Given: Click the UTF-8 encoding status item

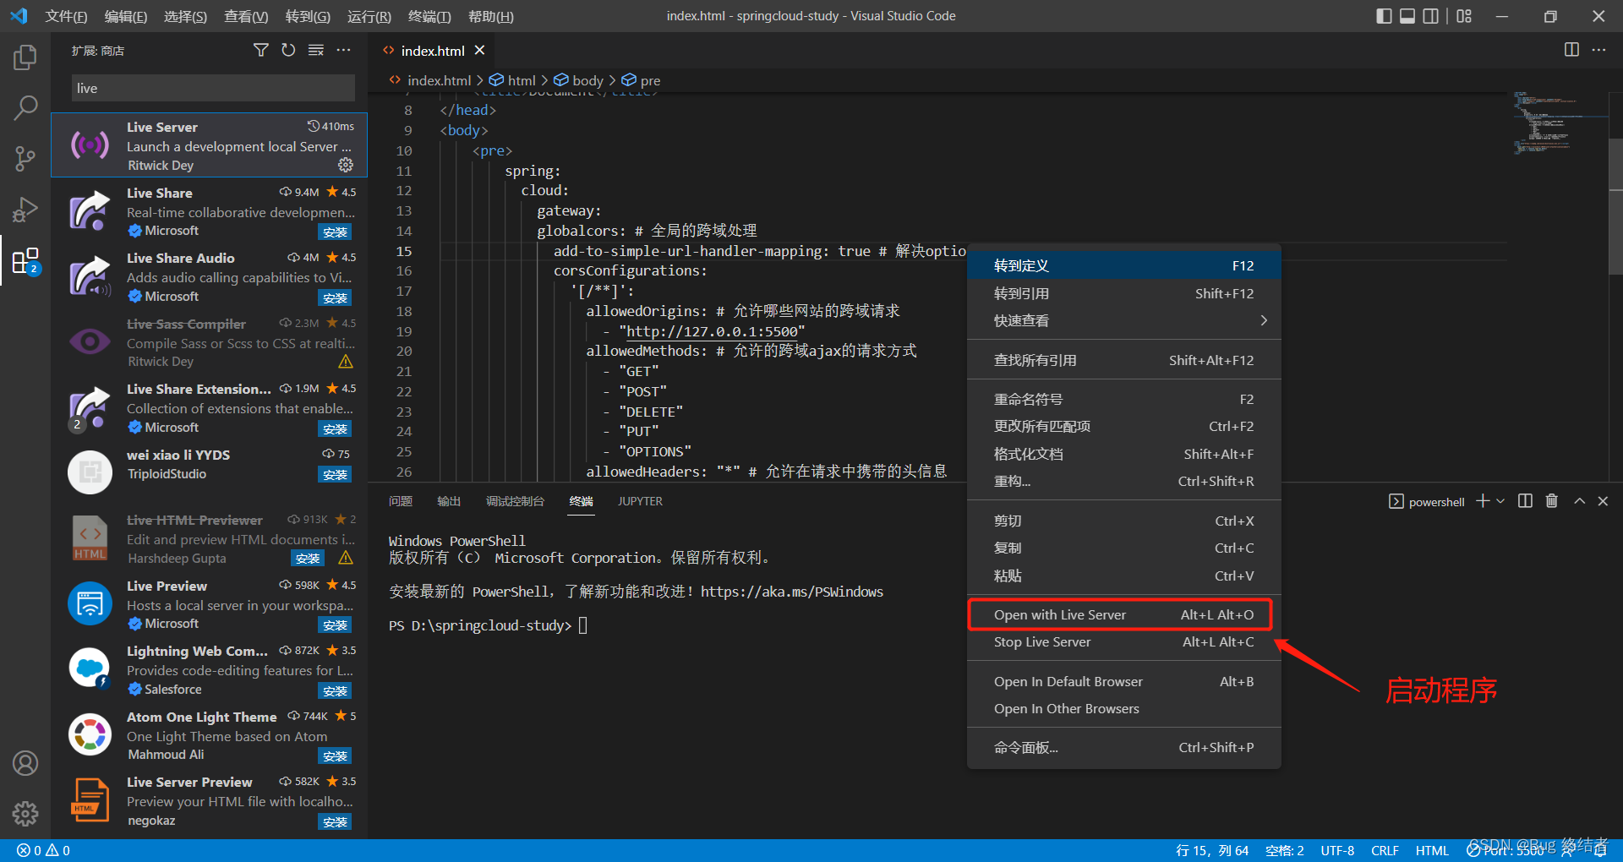Looking at the screenshot, I should [1337, 851].
